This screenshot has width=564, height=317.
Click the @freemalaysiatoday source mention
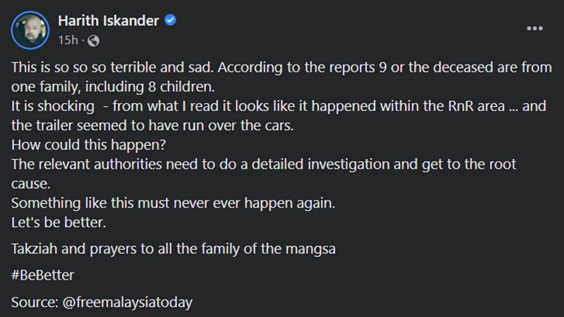tap(127, 302)
